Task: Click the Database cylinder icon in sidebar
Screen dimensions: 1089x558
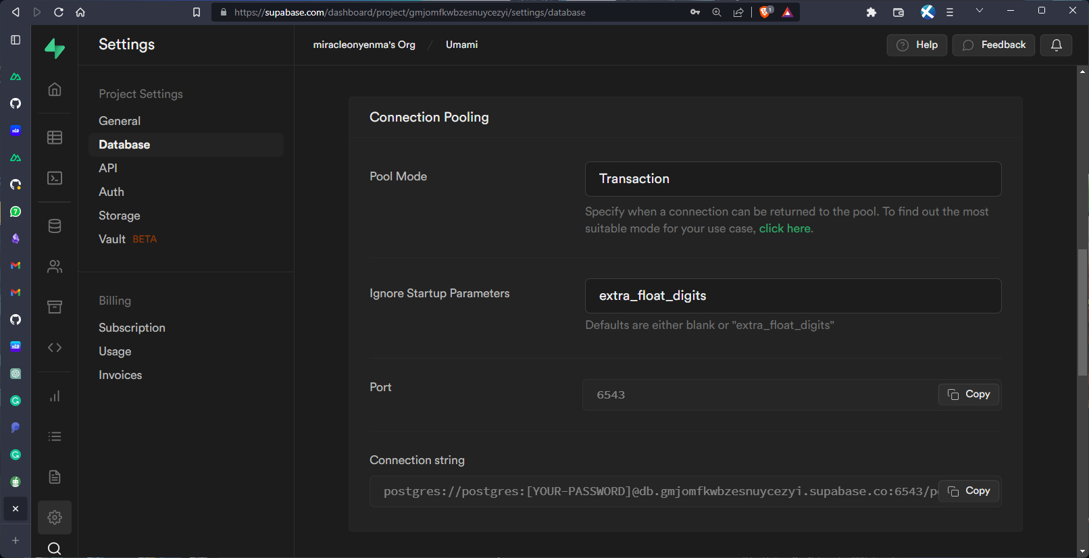Action: [55, 226]
